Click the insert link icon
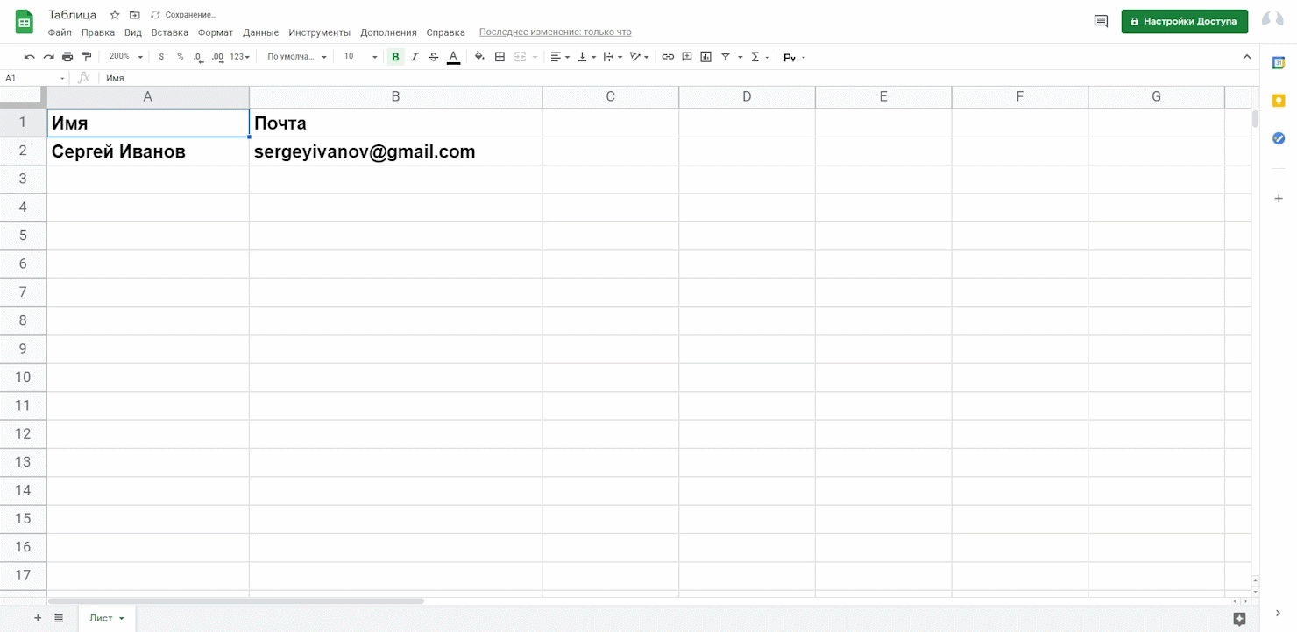This screenshot has height=632, width=1297. click(x=668, y=57)
